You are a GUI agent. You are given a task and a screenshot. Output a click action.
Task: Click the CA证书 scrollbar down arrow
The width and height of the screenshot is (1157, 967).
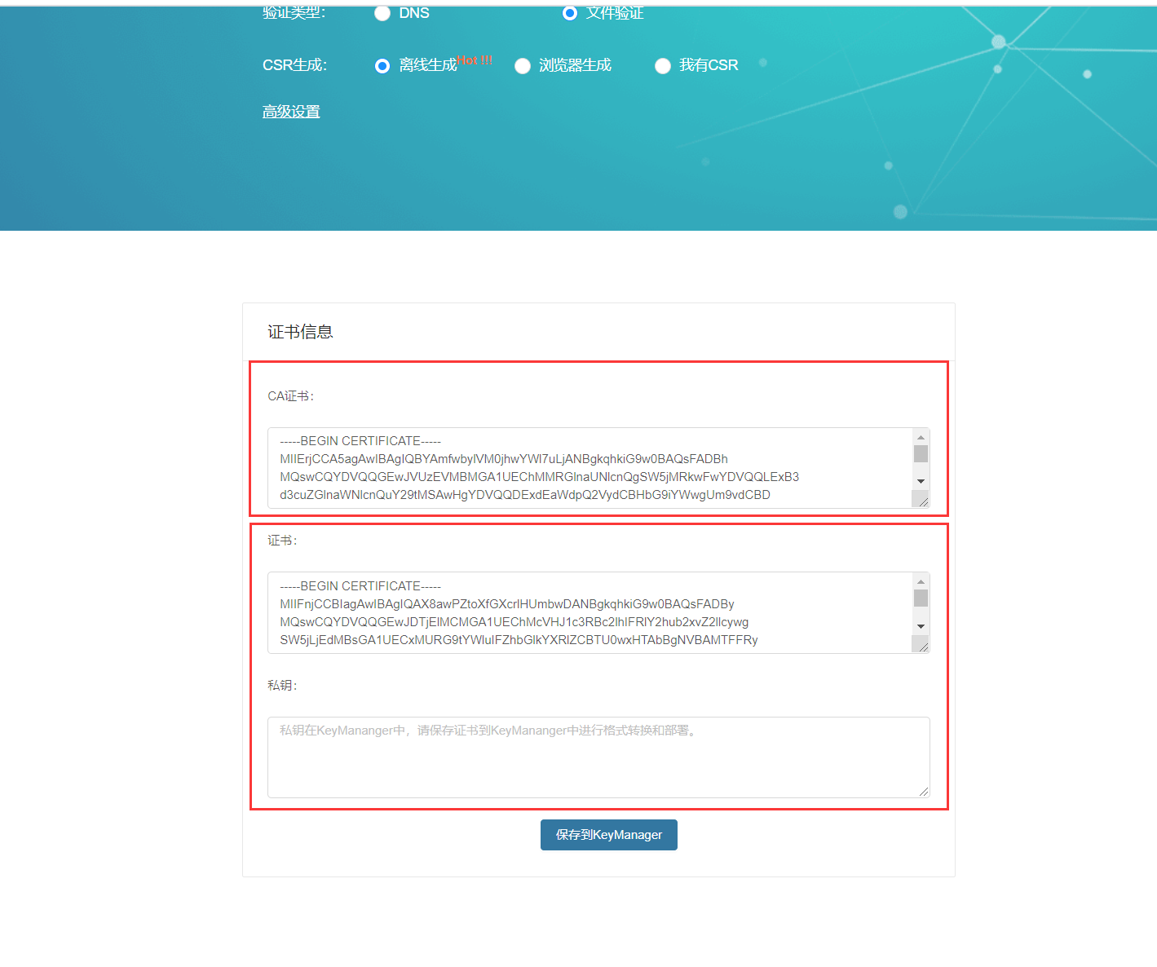click(921, 482)
